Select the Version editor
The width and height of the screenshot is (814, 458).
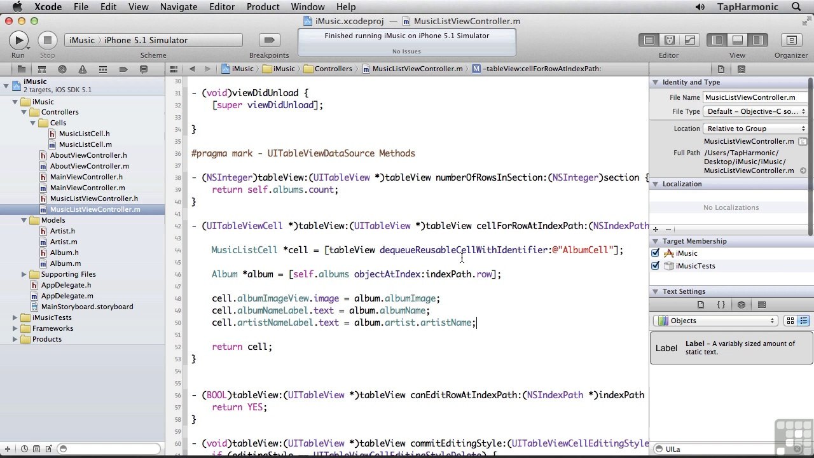click(x=690, y=40)
